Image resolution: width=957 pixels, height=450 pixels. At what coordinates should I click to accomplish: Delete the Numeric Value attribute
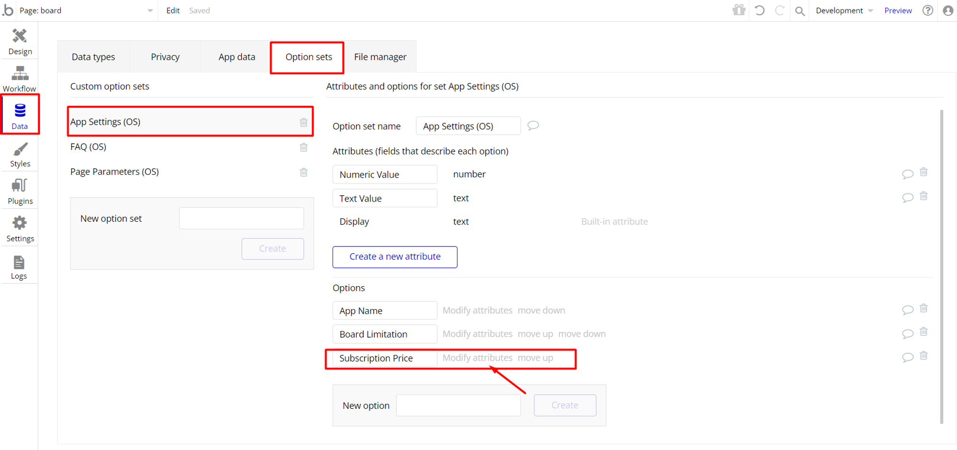point(924,172)
